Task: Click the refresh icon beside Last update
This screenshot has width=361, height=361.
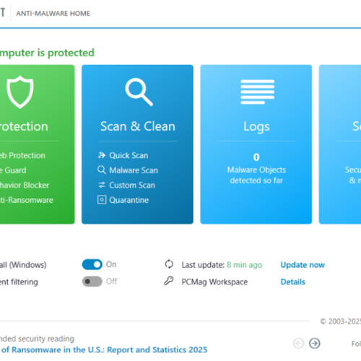Action: pyautogui.click(x=169, y=264)
